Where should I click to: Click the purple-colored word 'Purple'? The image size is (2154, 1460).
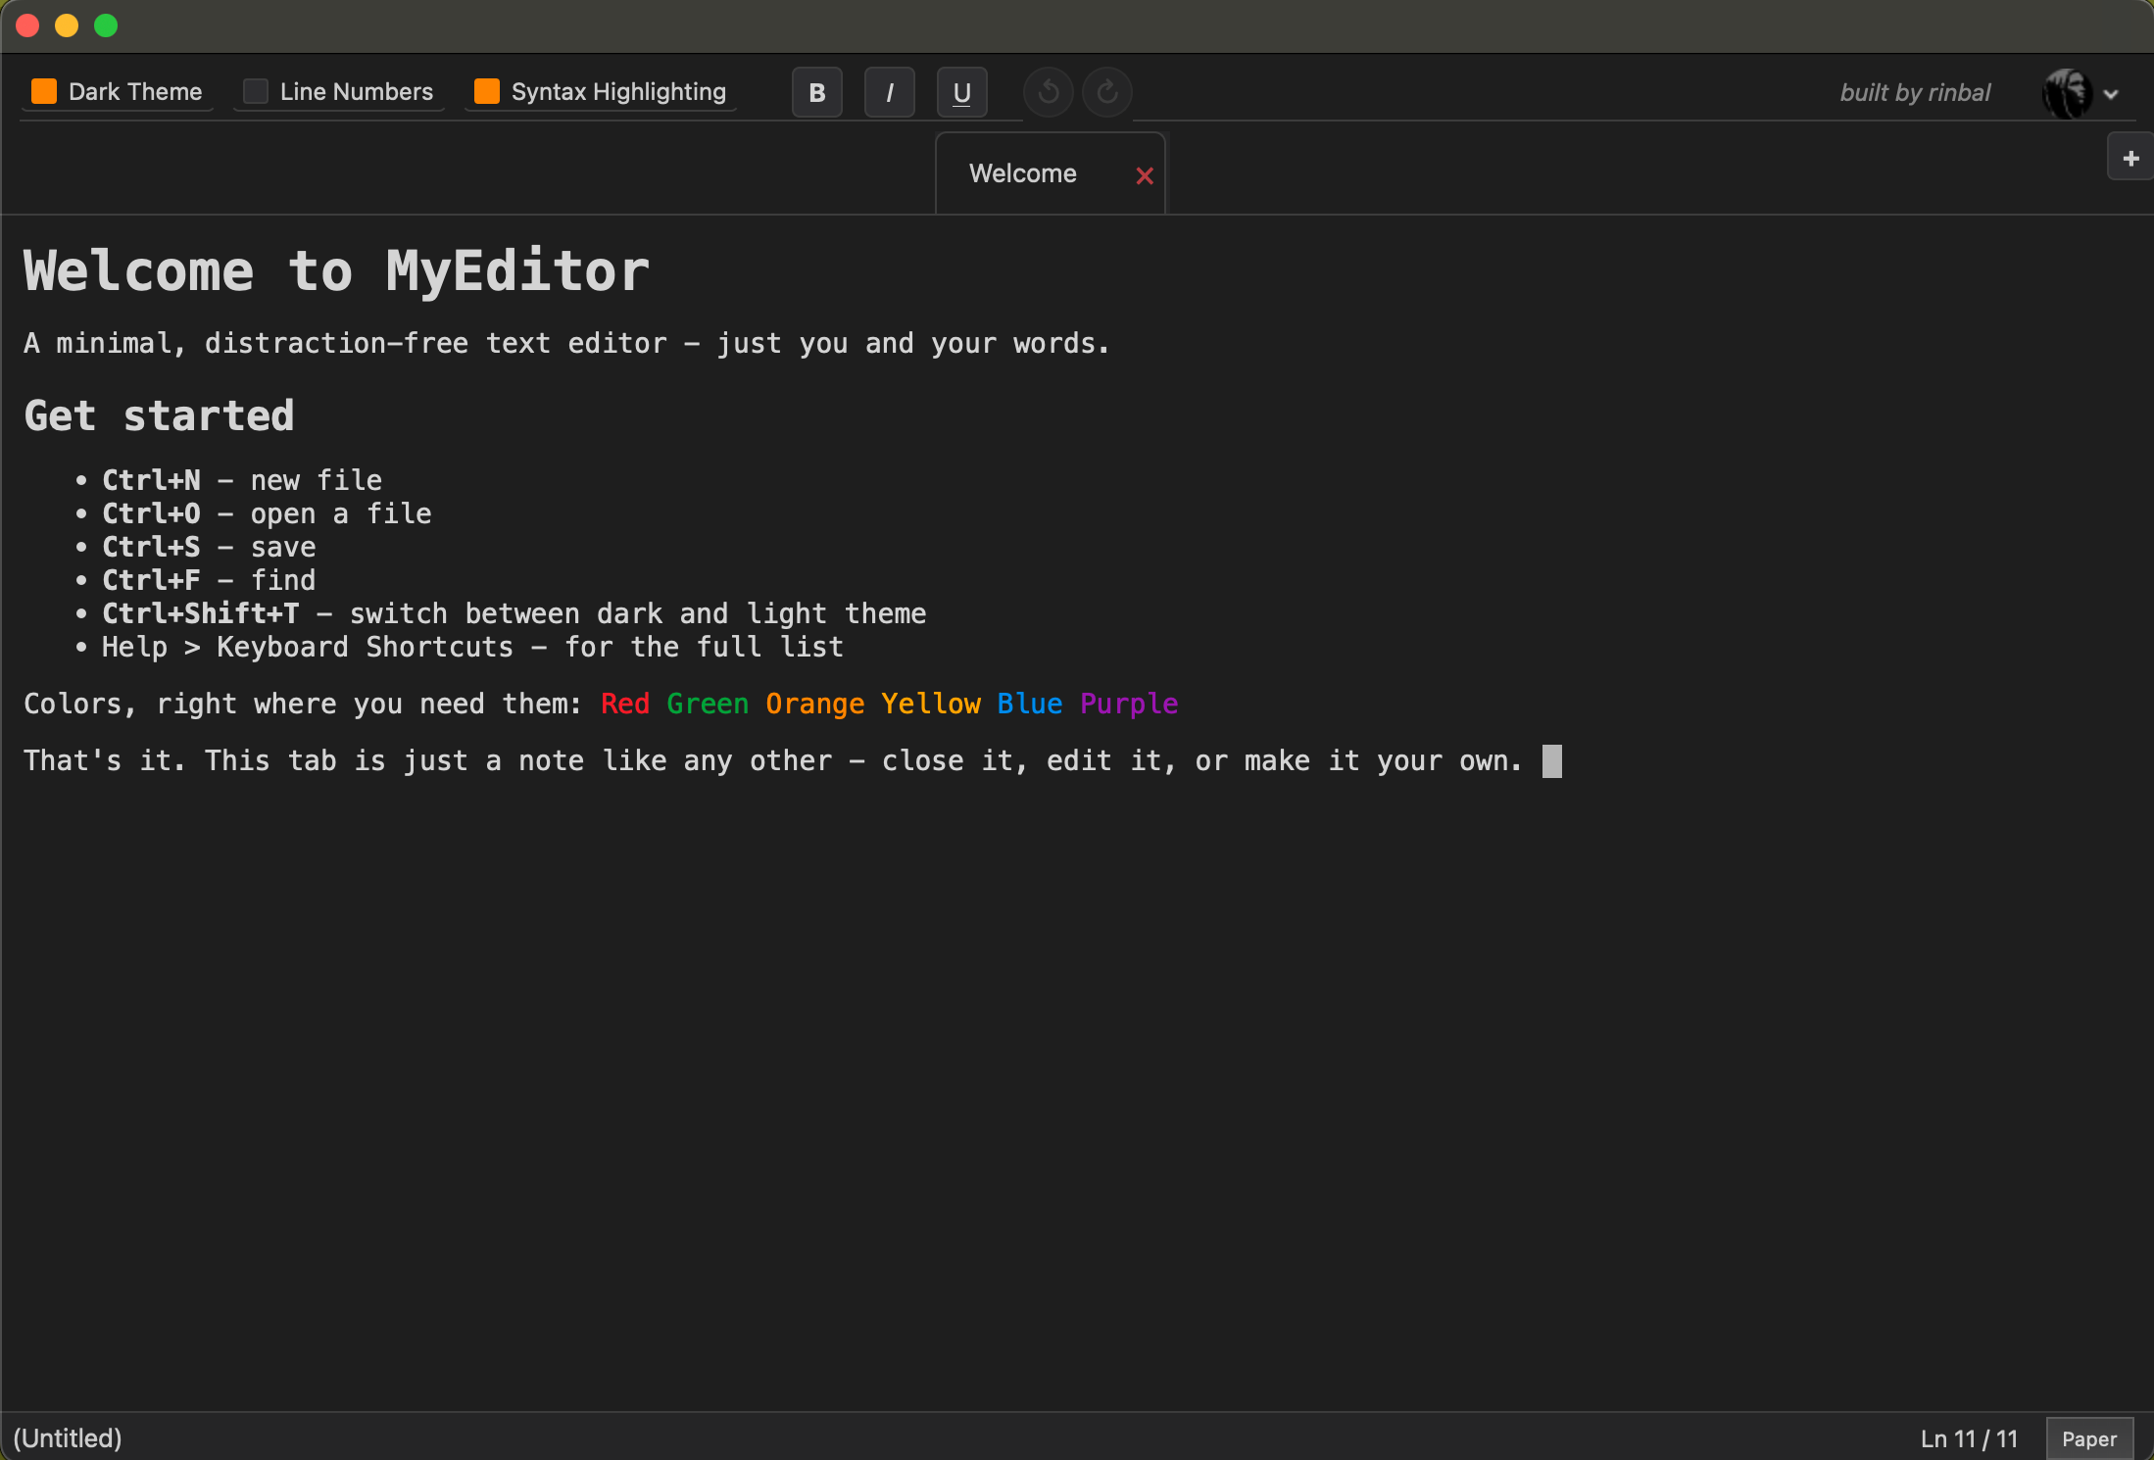click(x=1129, y=704)
